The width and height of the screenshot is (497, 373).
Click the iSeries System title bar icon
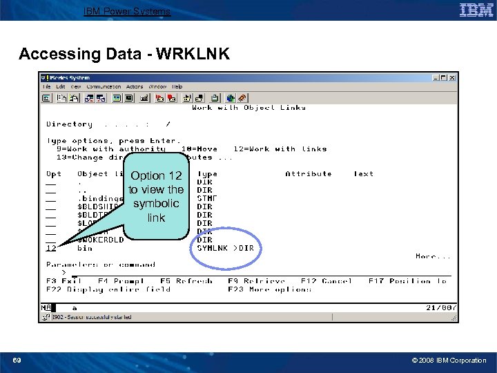(44, 77)
